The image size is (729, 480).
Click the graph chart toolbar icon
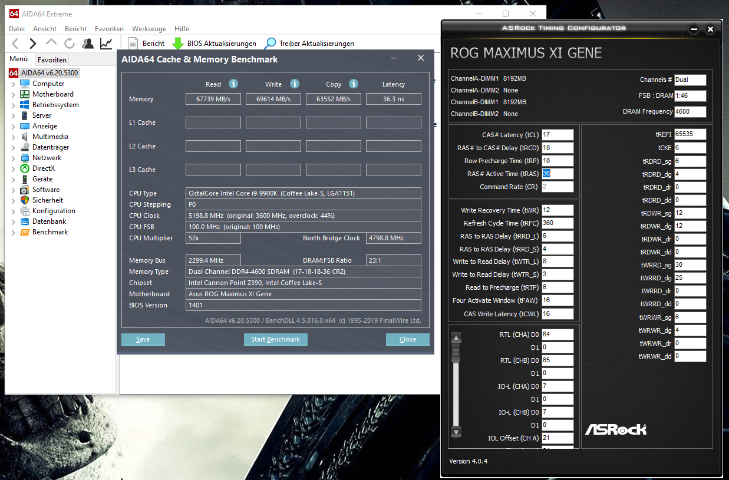click(106, 43)
